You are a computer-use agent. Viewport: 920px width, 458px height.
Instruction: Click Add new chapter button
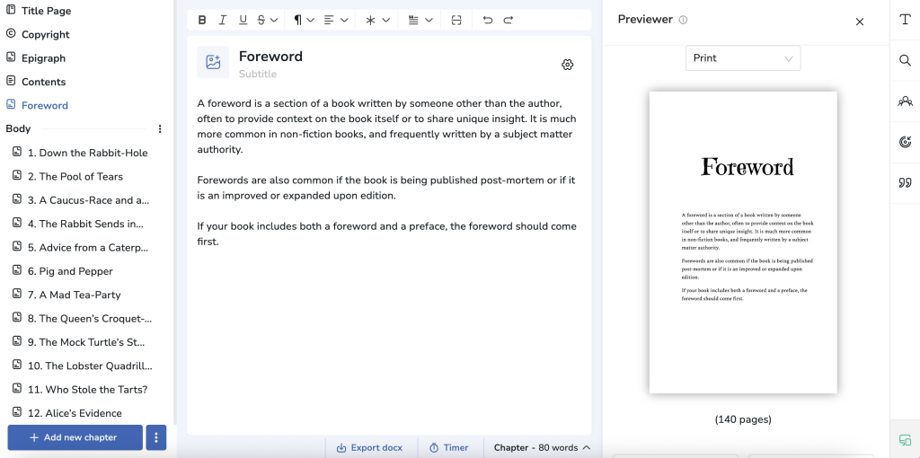pyautogui.click(x=75, y=437)
